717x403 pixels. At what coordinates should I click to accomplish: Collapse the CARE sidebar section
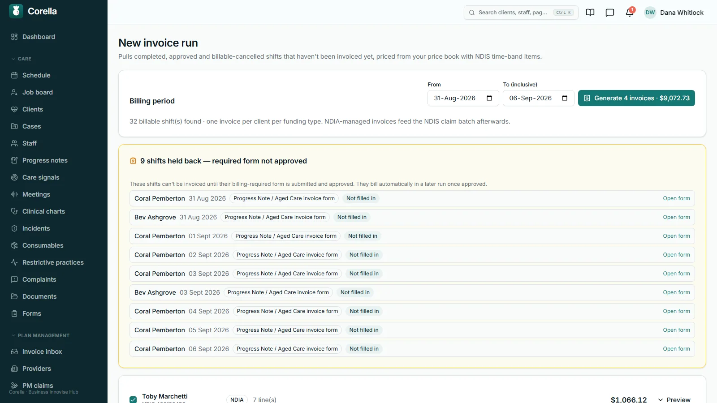[21, 59]
